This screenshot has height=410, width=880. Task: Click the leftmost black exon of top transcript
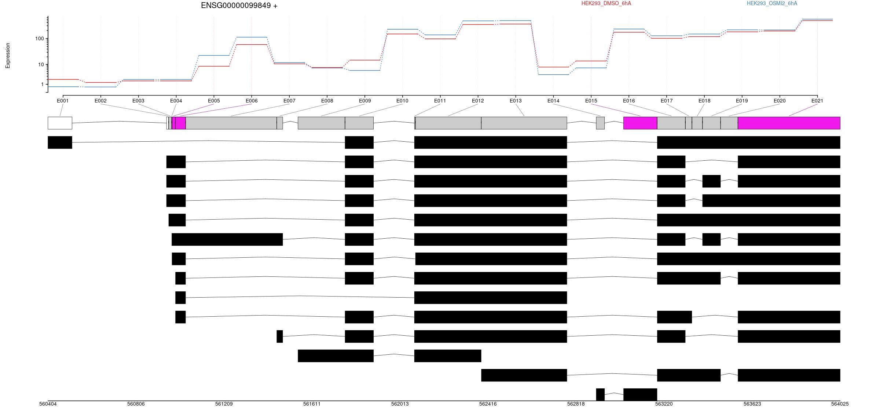click(x=60, y=142)
